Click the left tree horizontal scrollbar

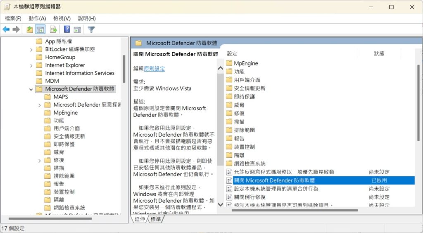tap(62, 219)
